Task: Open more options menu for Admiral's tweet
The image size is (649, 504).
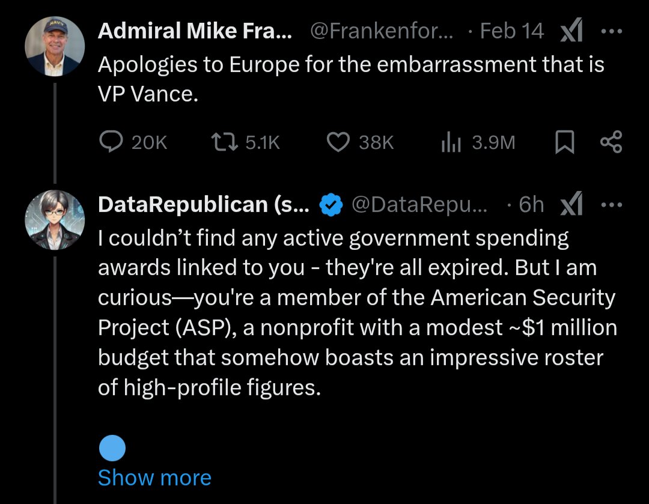Action: tap(611, 31)
